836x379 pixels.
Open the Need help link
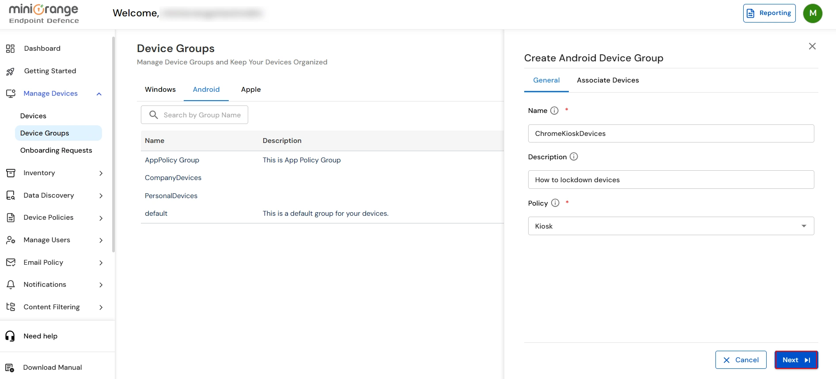[41, 336]
